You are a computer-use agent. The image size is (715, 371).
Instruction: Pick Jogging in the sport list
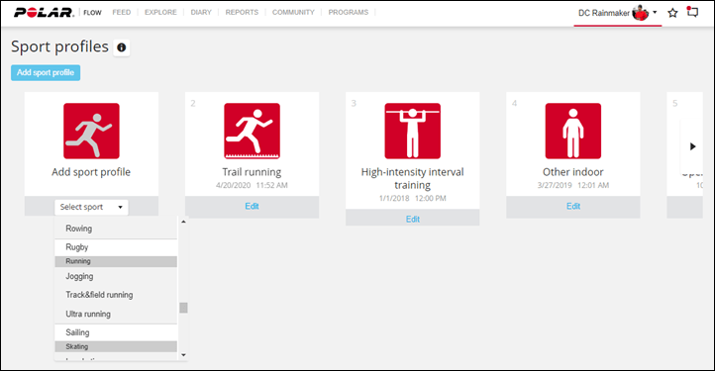point(116,276)
